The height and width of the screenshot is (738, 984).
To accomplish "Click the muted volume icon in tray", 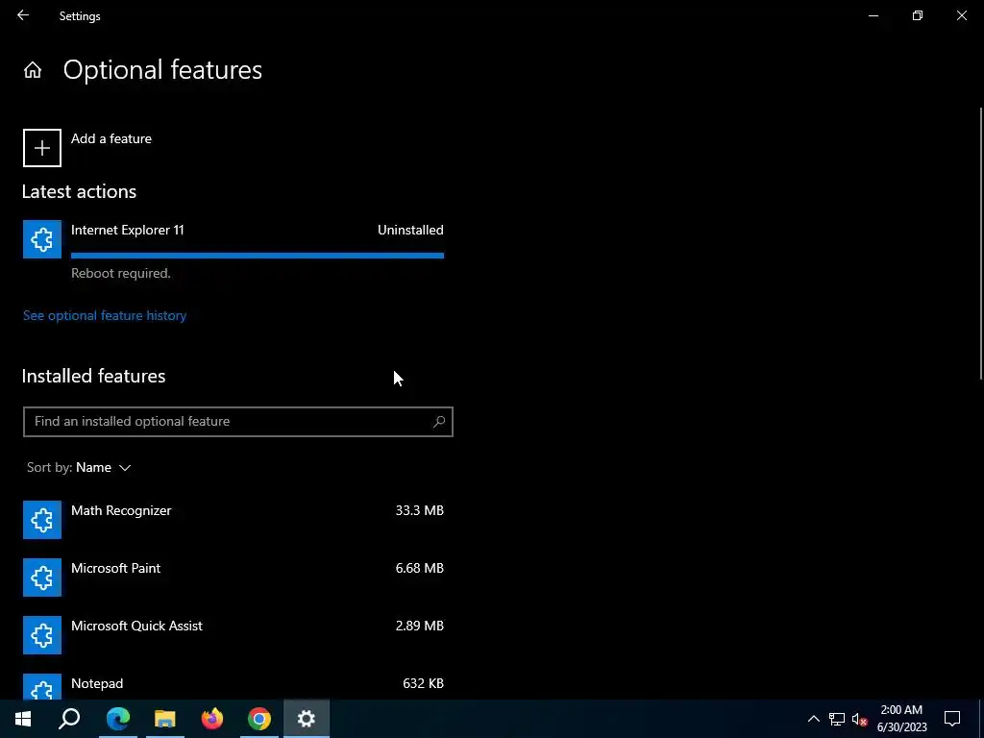I will click(x=860, y=719).
